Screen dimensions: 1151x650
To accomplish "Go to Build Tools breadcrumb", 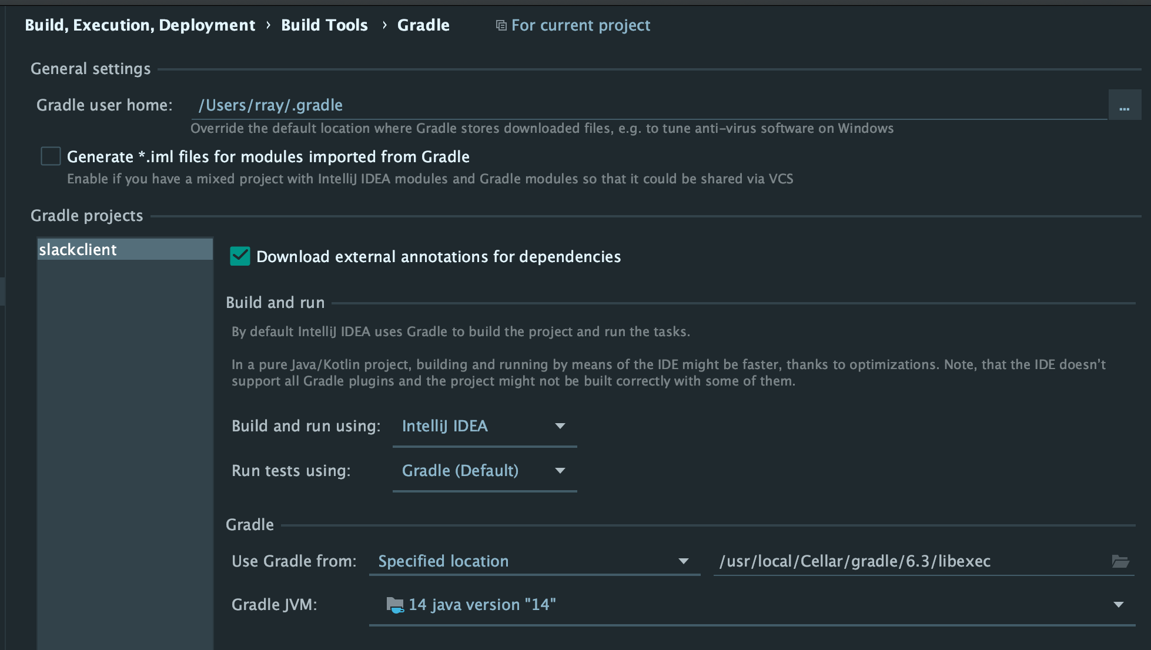I will (324, 25).
